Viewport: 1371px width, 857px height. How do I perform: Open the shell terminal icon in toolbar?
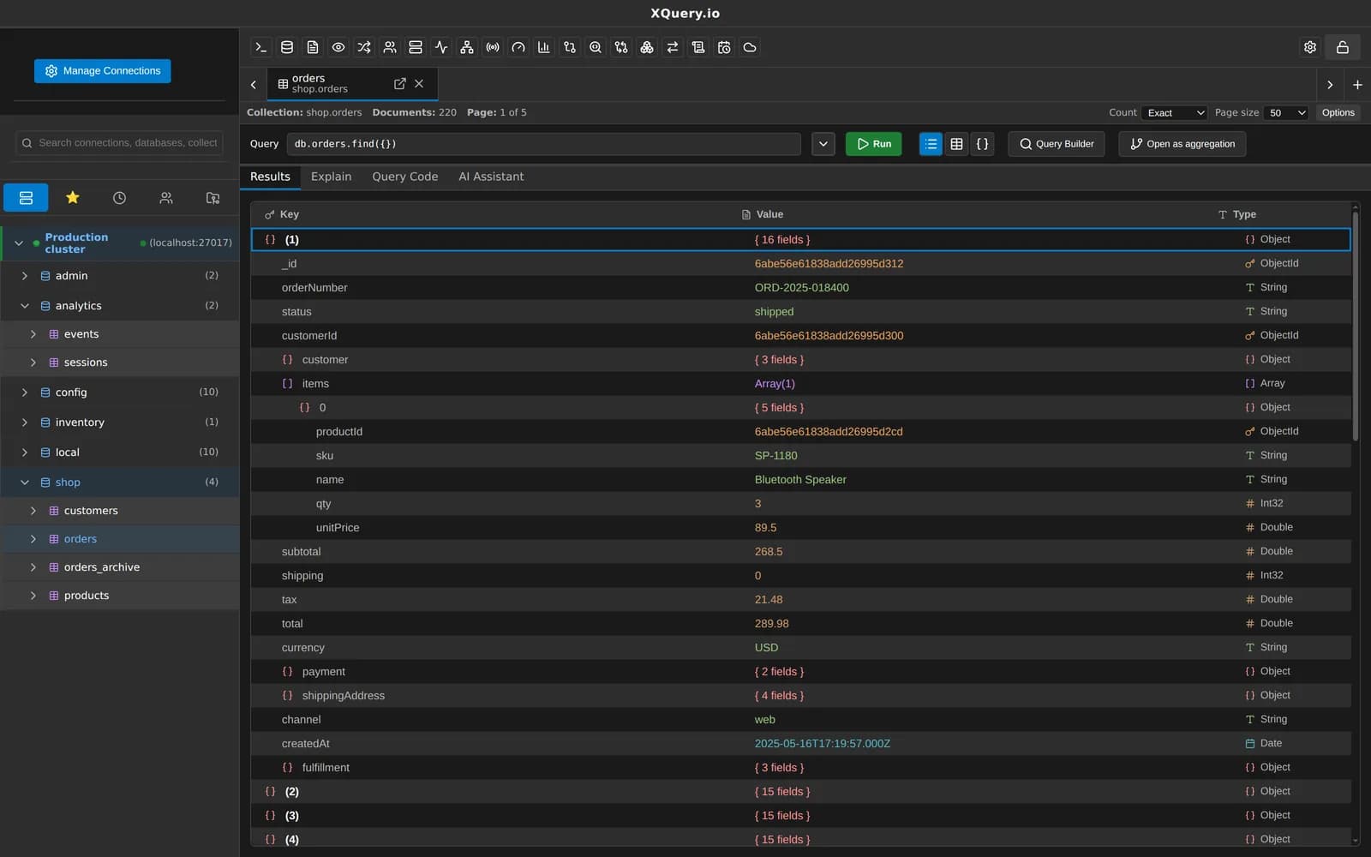(x=261, y=47)
